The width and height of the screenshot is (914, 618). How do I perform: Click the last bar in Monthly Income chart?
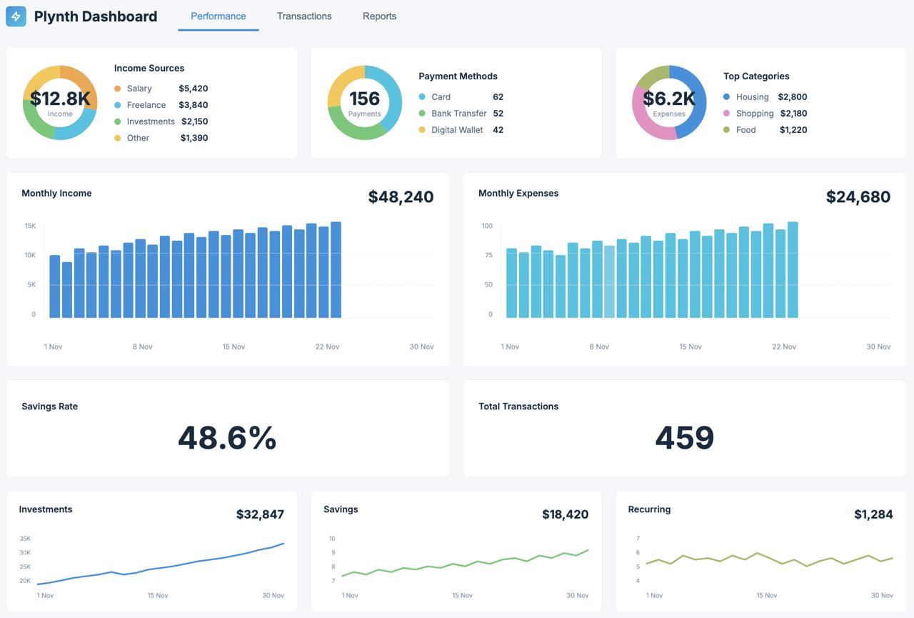coord(336,270)
